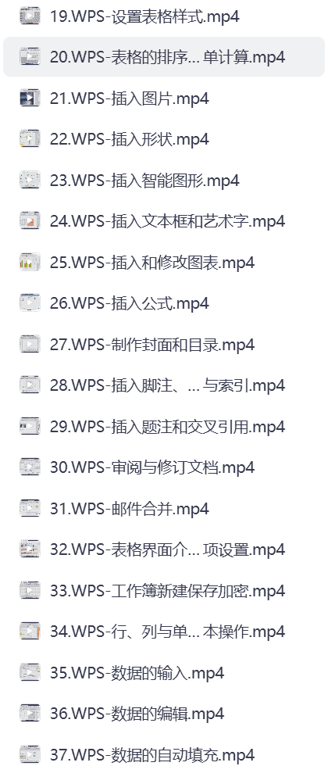This screenshot has height=766, width=328.
Task: Click thumbnail of 30.WPS-审阅与修订文档.mp4
Action: 30,468
